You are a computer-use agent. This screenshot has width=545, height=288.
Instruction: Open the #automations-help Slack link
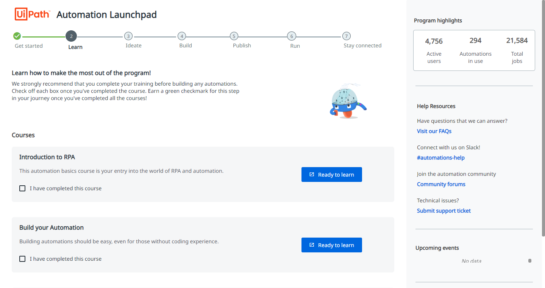(x=440, y=158)
